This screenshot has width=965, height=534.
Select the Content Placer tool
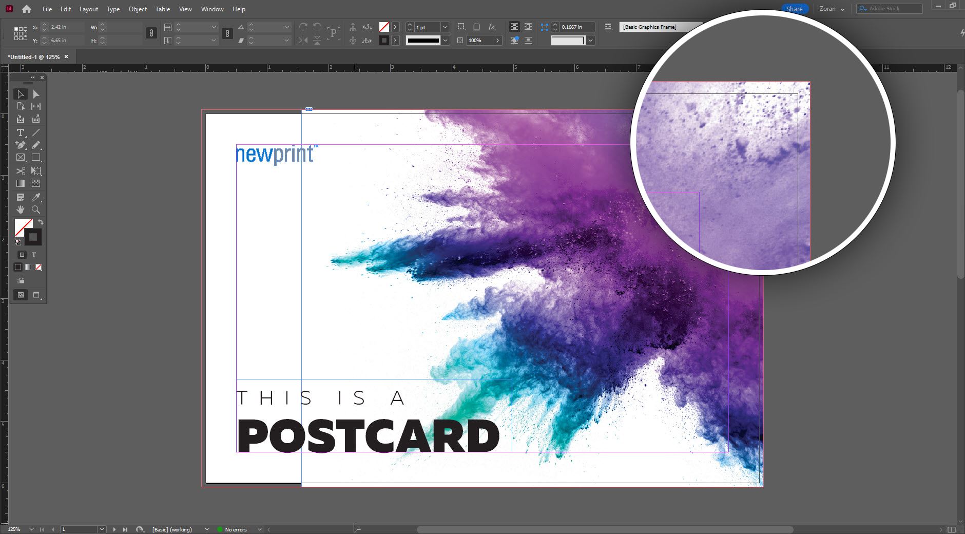tap(36, 119)
